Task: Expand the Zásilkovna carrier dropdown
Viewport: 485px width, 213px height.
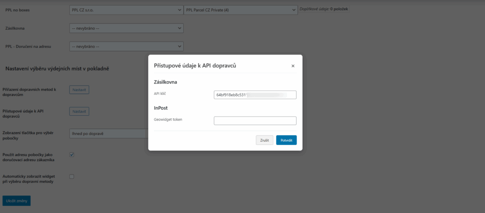Action: point(126,28)
